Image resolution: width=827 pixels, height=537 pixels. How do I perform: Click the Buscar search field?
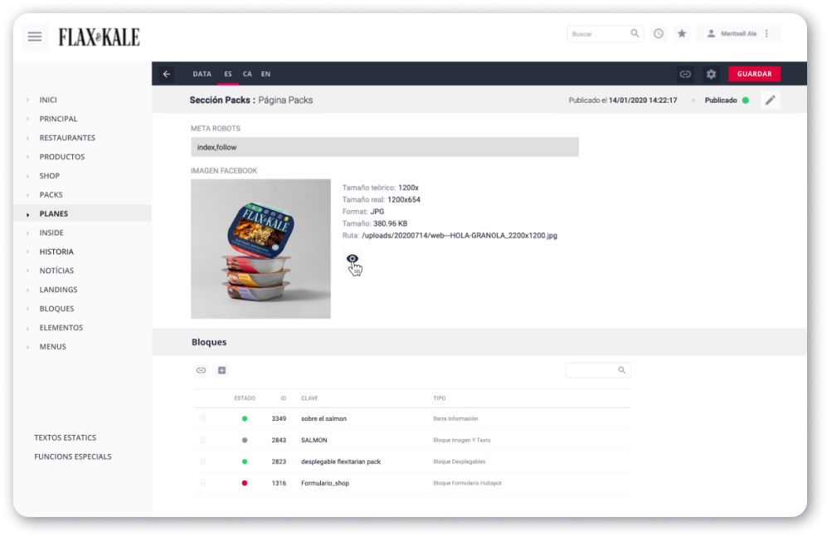pos(598,34)
